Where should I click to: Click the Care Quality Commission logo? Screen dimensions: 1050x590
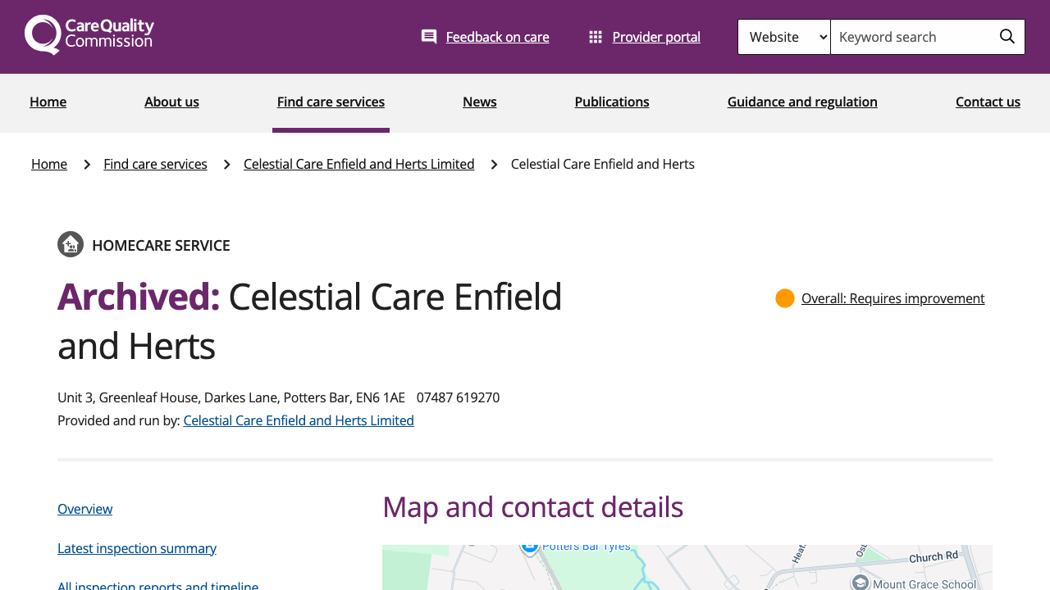pyautogui.click(x=89, y=34)
